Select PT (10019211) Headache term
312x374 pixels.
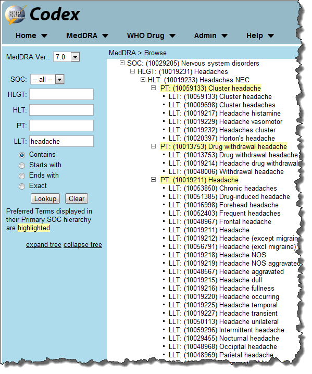(199, 180)
